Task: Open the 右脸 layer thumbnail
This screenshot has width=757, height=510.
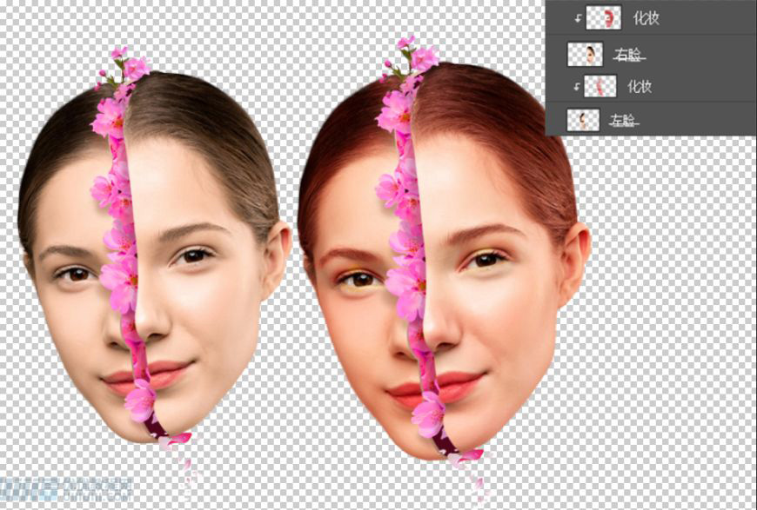Action: [586, 53]
